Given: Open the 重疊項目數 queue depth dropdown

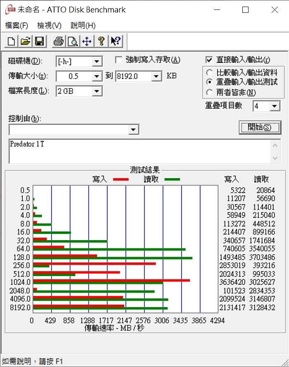Looking at the screenshot, I should (x=275, y=106).
